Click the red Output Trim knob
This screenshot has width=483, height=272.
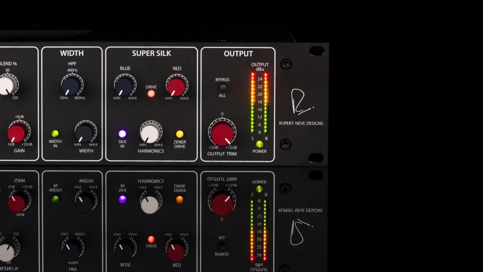[x=222, y=134]
